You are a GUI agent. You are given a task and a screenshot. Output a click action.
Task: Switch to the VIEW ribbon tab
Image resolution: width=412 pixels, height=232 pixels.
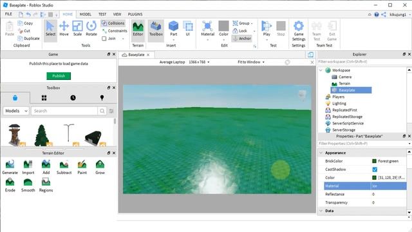pyautogui.click(x=117, y=14)
